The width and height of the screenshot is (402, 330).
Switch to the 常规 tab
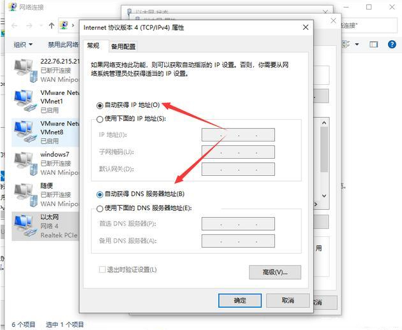pyautogui.click(x=93, y=46)
